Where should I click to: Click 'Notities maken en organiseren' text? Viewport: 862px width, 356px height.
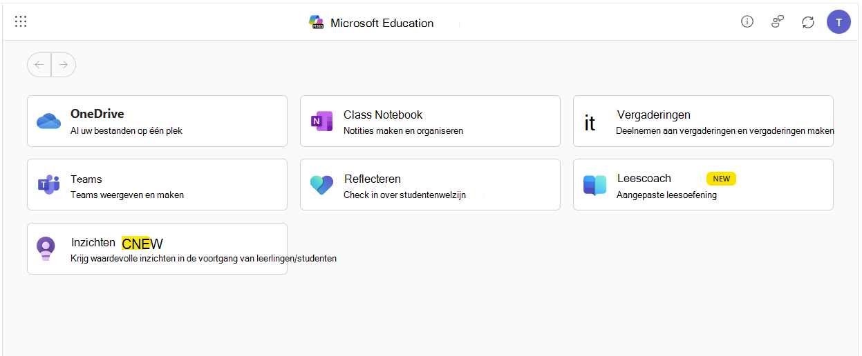tap(403, 130)
